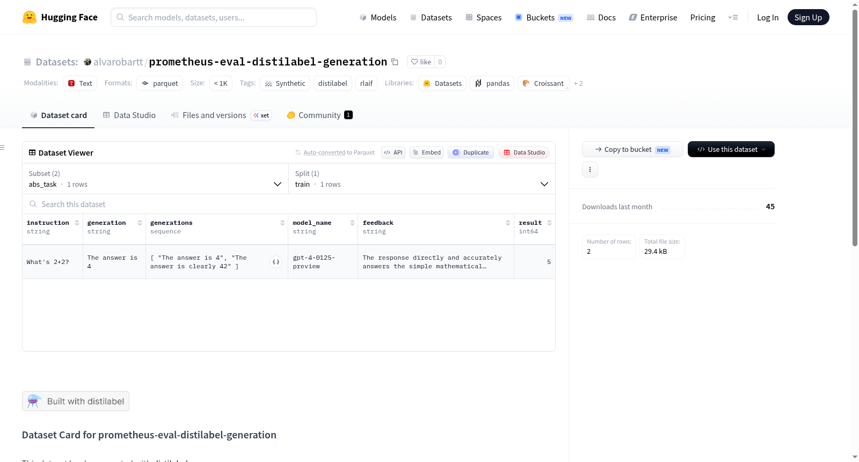This screenshot has width=859, height=462.
Task: Open the three-dot more options menu
Action: tap(590, 170)
